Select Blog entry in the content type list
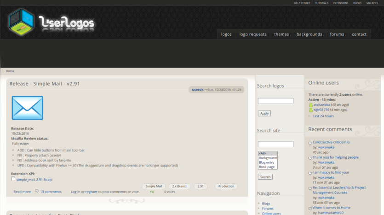384x215 pixels. [x=268, y=162]
